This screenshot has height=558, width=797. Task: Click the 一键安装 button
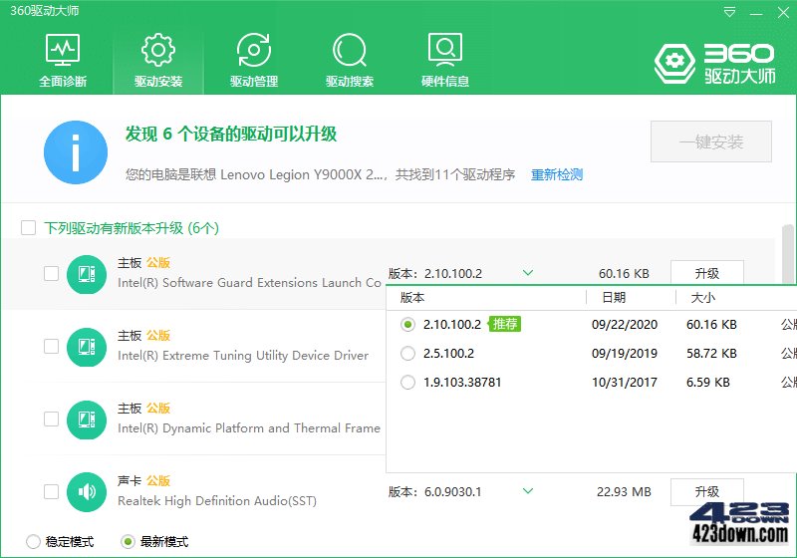tap(711, 141)
